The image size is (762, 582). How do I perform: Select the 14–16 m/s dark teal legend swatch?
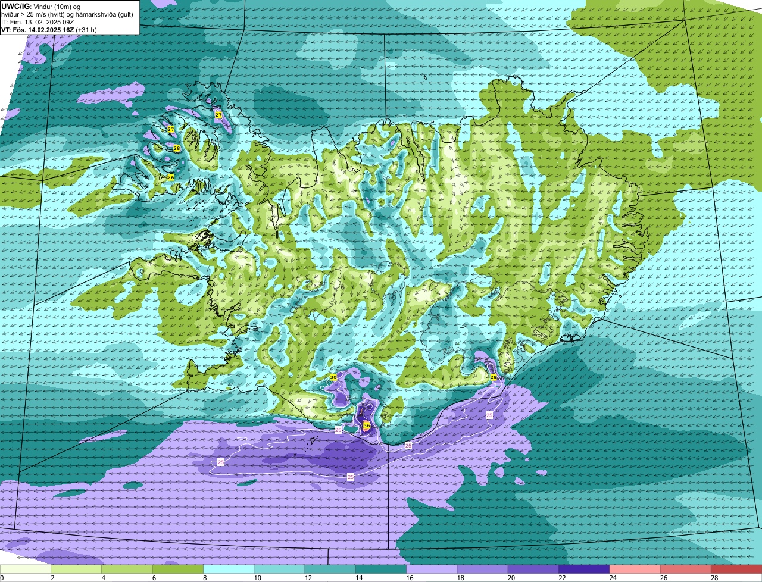click(x=381, y=569)
